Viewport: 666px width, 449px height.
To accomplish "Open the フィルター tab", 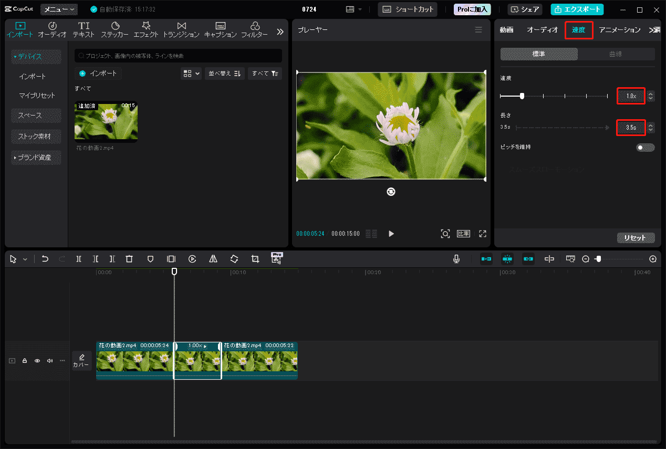I will tap(255, 30).
